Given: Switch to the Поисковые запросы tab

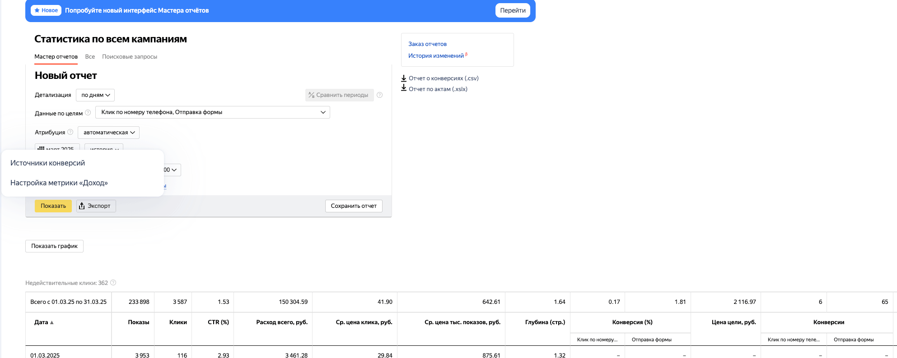Looking at the screenshot, I should (130, 57).
